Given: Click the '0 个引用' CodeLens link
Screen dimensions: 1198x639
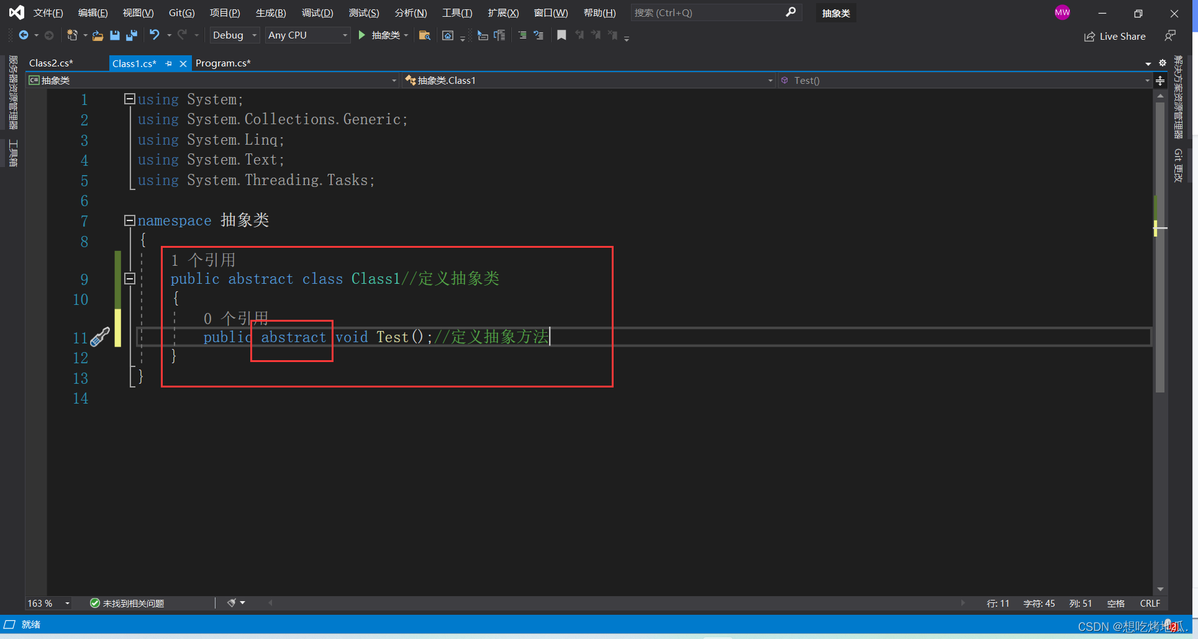Looking at the screenshot, I should [x=236, y=319].
